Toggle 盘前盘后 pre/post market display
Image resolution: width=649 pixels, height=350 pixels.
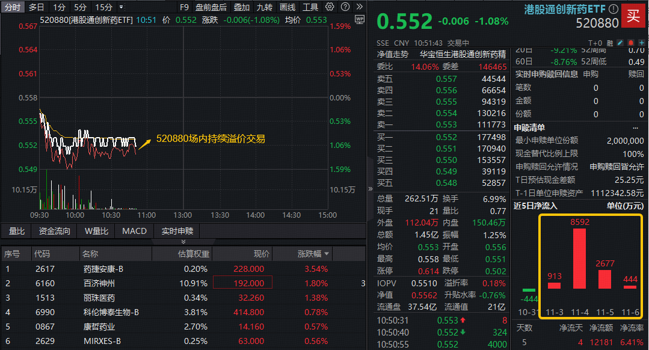(x=211, y=7)
